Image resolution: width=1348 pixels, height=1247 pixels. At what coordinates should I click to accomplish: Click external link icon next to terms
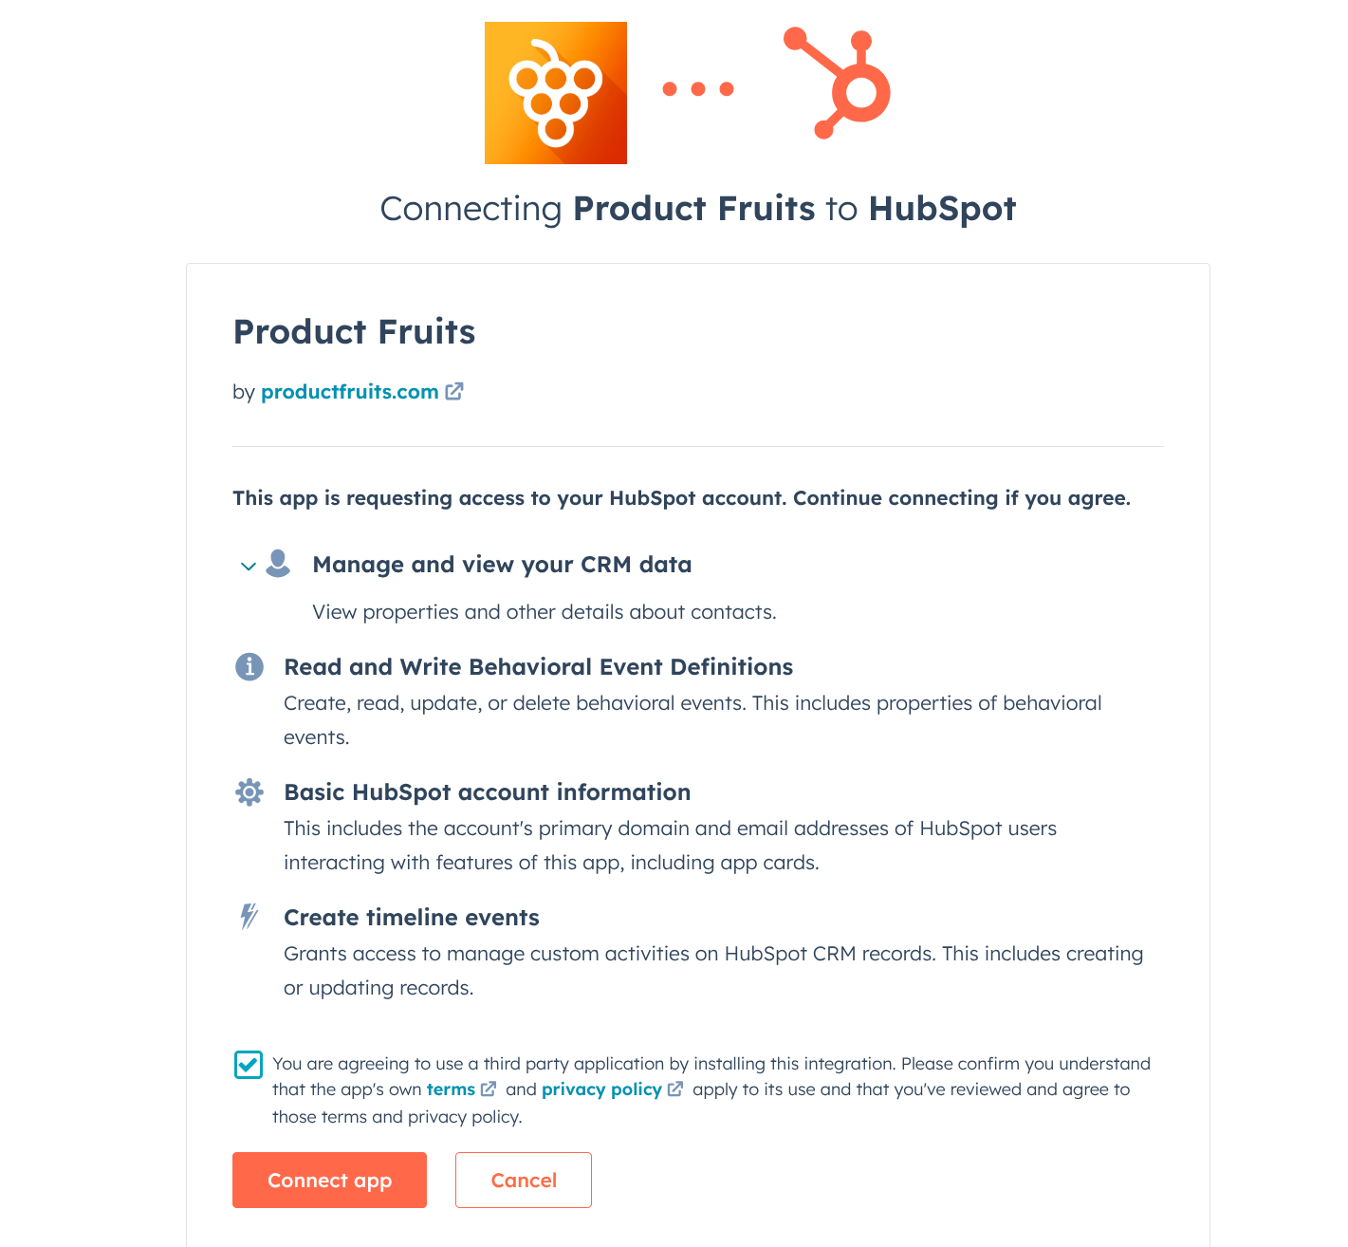(489, 1089)
